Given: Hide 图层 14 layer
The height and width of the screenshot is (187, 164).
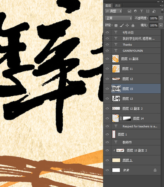Looking at the screenshot, I should pos(107,118).
